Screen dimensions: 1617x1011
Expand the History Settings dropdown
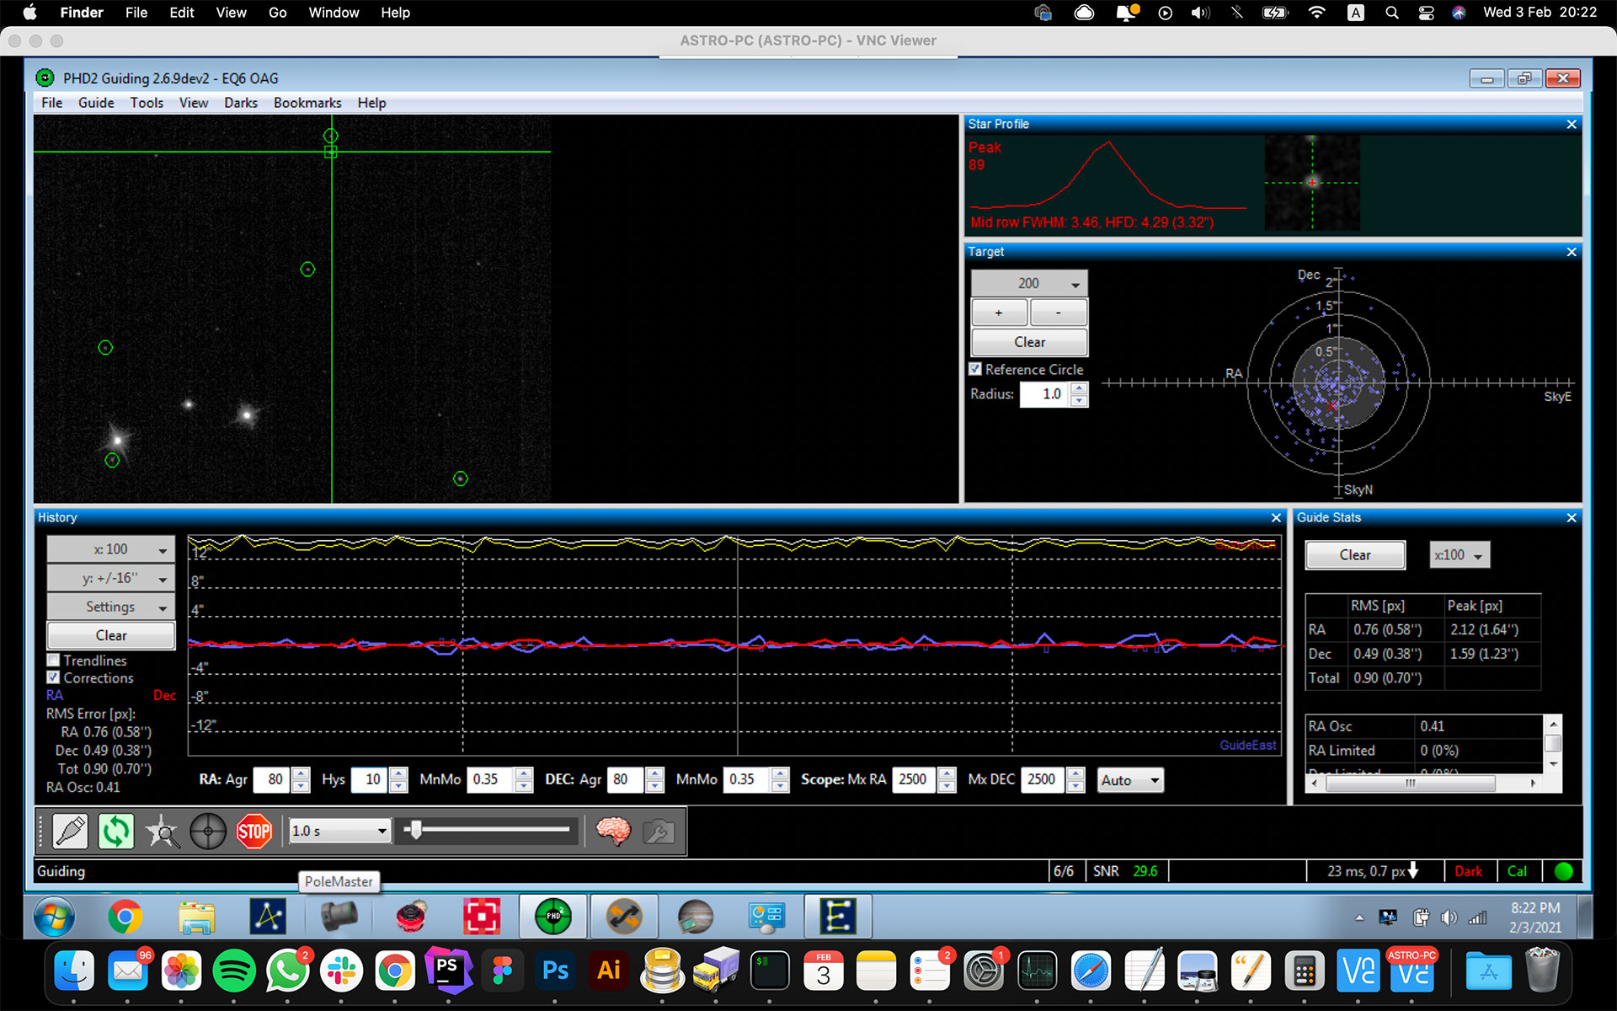[110, 607]
